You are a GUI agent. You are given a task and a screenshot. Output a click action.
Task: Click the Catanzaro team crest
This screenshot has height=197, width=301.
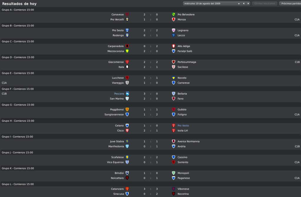(x=127, y=189)
